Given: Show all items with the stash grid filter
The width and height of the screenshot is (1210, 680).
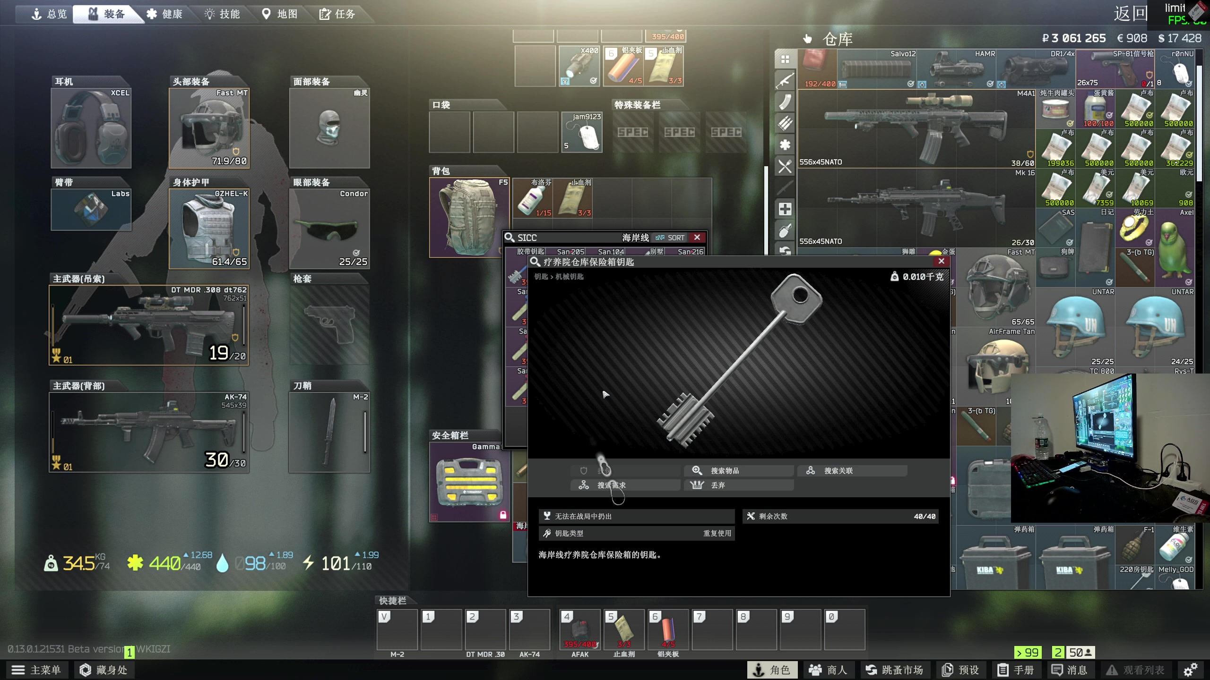Looking at the screenshot, I should [x=785, y=59].
